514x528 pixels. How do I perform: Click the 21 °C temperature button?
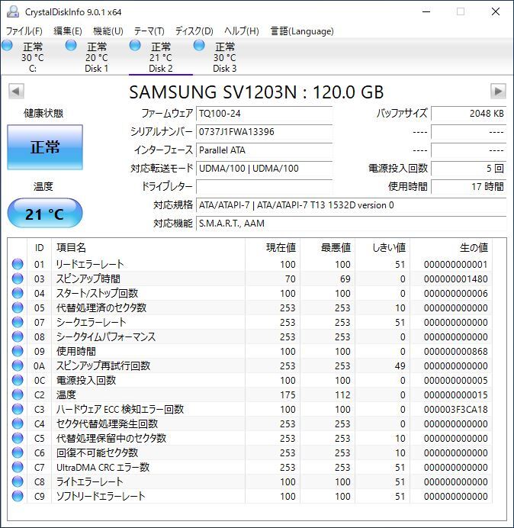(45, 214)
